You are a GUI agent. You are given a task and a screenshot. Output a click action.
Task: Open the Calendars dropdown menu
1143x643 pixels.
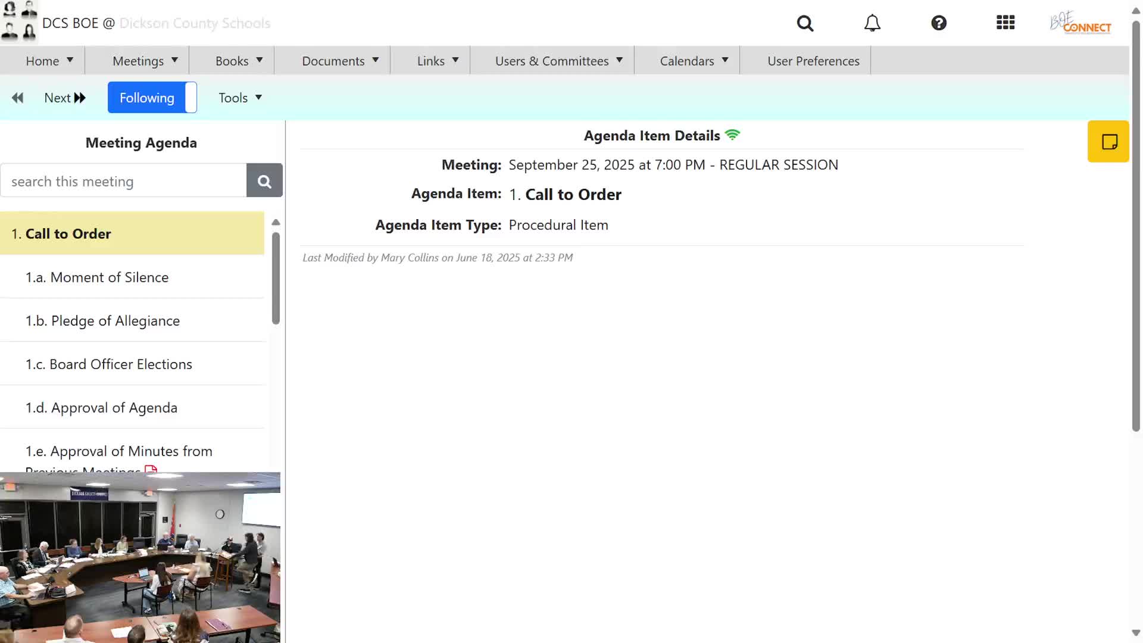click(x=694, y=61)
